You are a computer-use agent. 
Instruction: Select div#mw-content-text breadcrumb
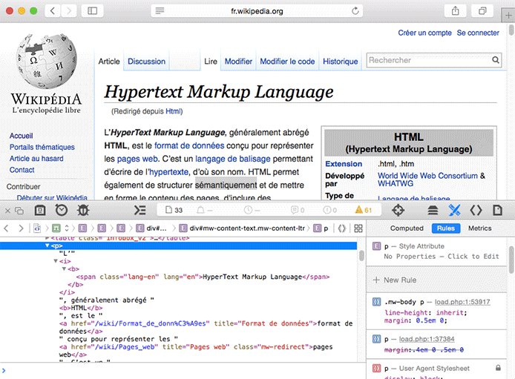(x=242, y=228)
